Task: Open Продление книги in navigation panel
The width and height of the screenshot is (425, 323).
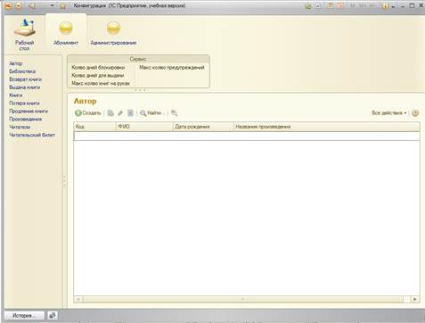Action: [x=29, y=112]
